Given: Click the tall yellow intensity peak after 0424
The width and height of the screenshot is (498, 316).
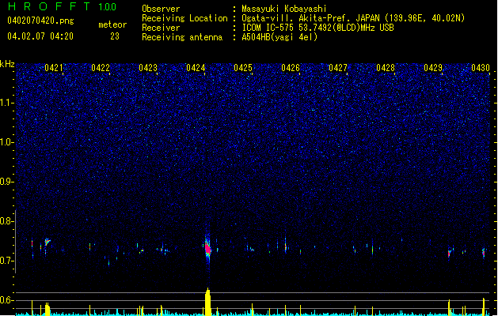Looking at the screenshot, I should [x=207, y=302].
